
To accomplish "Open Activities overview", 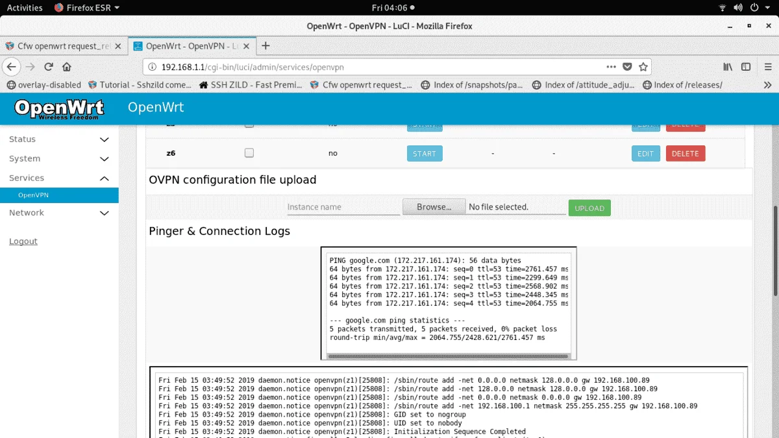I will pyautogui.click(x=25, y=8).
